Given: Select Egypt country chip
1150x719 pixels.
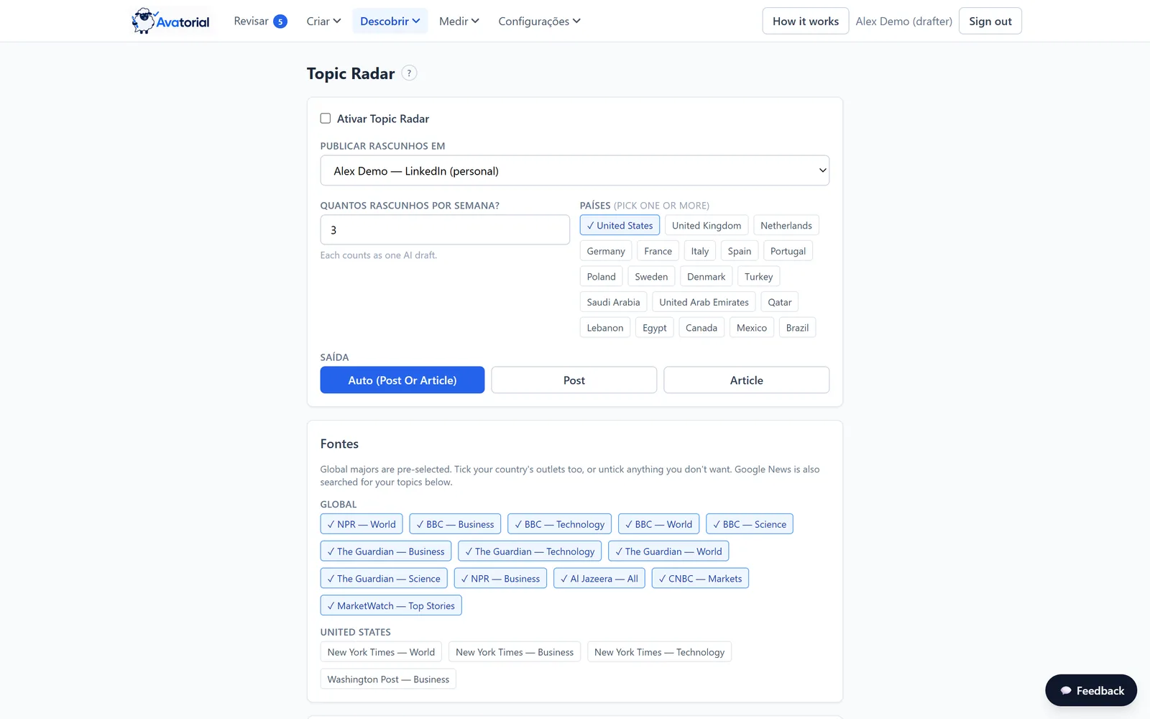Looking at the screenshot, I should (655, 328).
